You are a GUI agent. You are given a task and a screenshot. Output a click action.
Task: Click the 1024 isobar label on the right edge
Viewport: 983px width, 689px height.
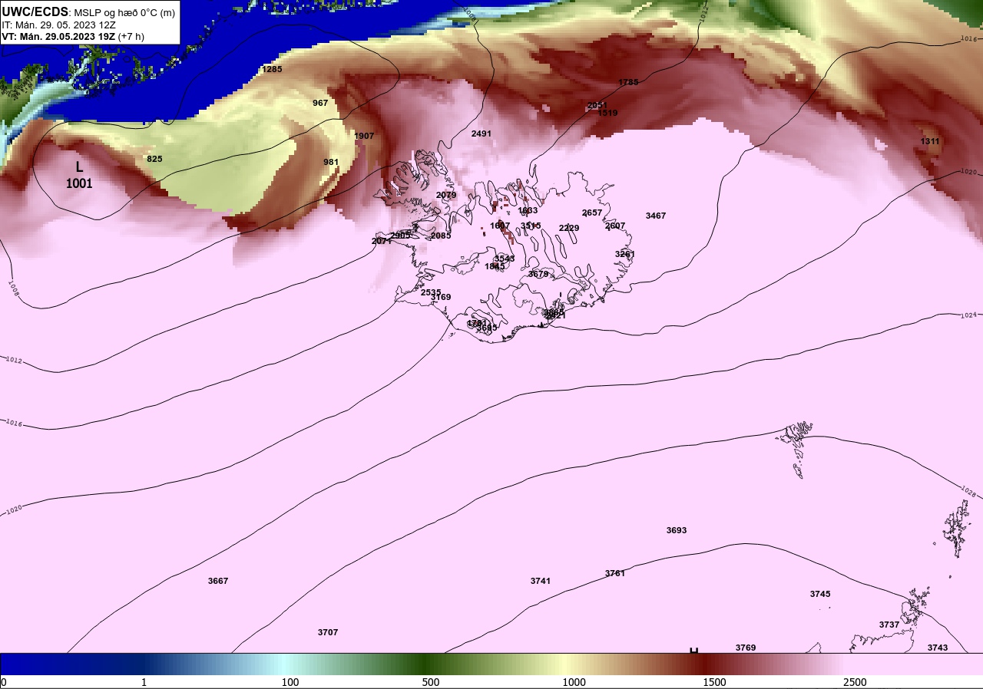(968, 315)
